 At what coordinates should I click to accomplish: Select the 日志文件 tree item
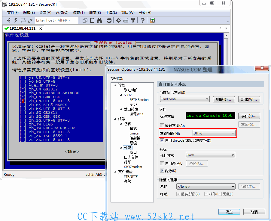click(131, 157)
